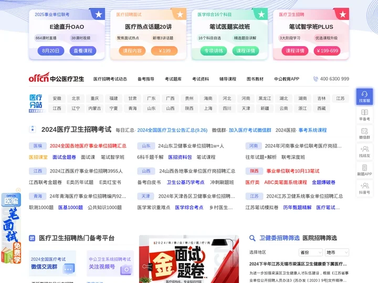
Task: Open 中公教育APP nav item
Action: (x=287, y=79)
